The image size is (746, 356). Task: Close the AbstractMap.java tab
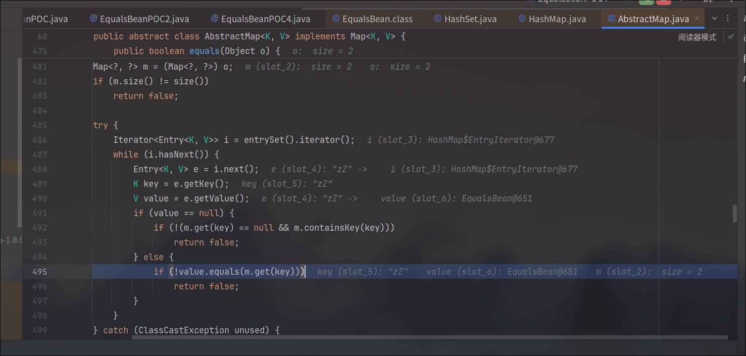coord(698,19)
